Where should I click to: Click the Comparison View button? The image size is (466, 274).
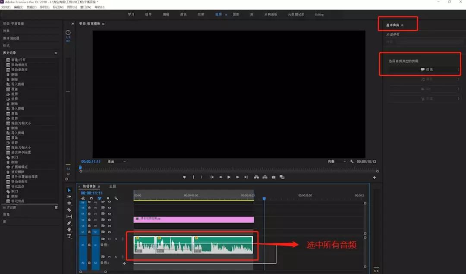click(282, 177)
